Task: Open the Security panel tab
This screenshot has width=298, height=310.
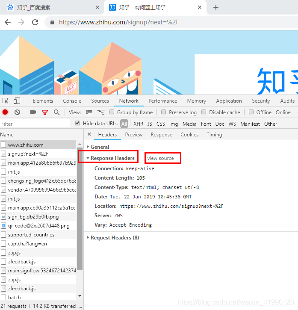Action: pyautogui.click(x=261, y=101)
